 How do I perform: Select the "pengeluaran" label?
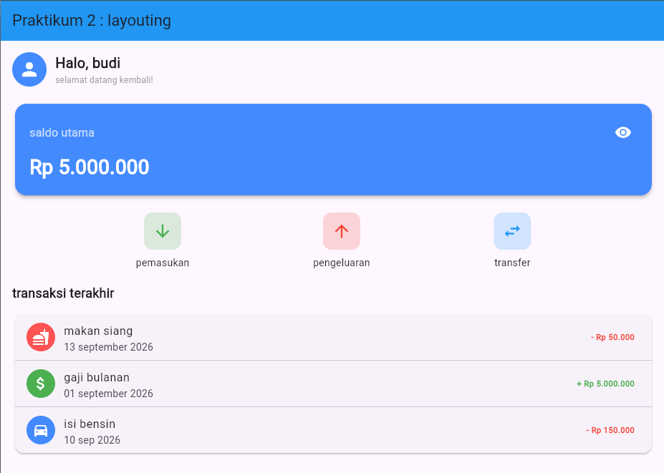(342, 263)
